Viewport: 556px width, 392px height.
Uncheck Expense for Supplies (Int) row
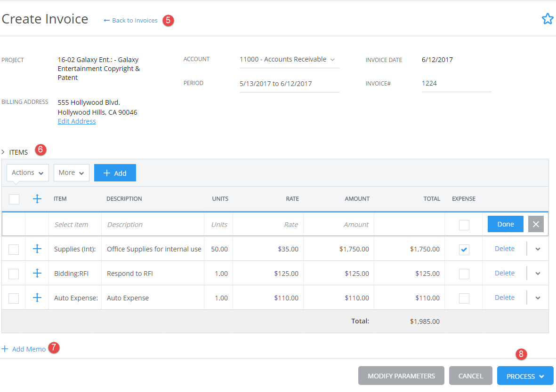pos(464,249)
